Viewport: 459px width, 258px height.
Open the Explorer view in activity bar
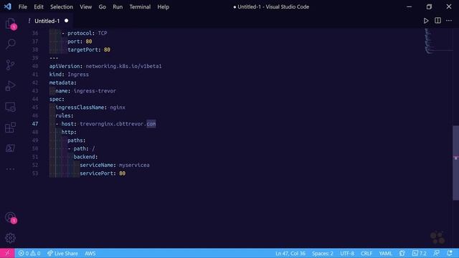pos(11,24)
